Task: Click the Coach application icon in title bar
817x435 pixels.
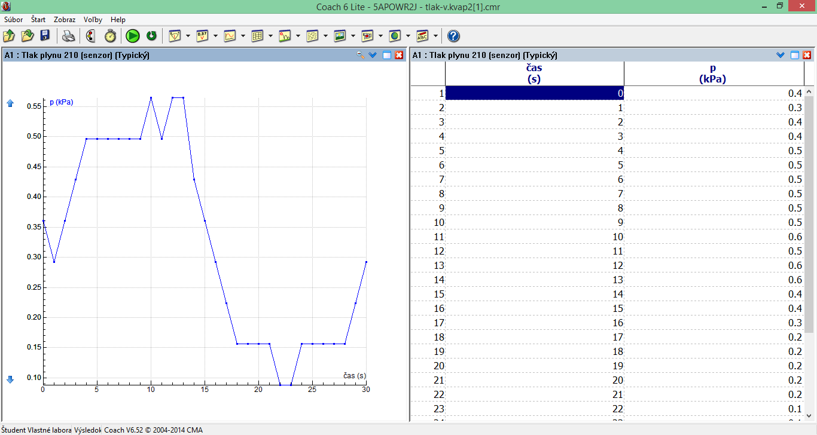Action: (7, 6)
